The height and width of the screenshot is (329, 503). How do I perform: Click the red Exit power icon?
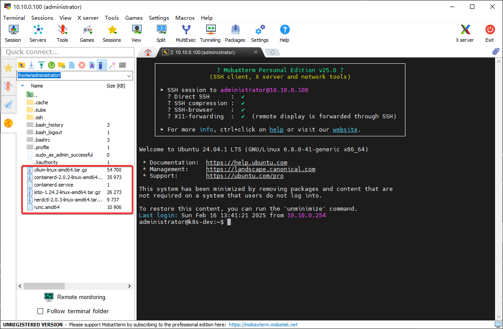click(489, 33)
